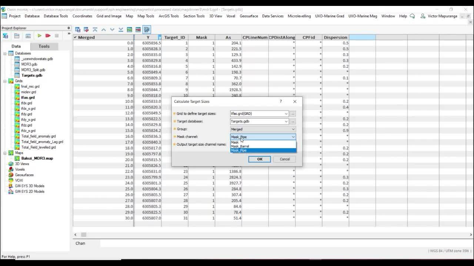Click the Geosurfaces icon in the project tree
This screenshot has height=266, width=474.
pyautogui.click(x=11, y=175)
